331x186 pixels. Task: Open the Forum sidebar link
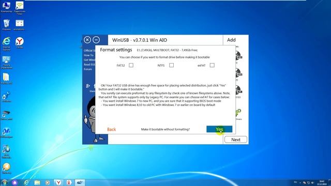(x=88, y=69)
